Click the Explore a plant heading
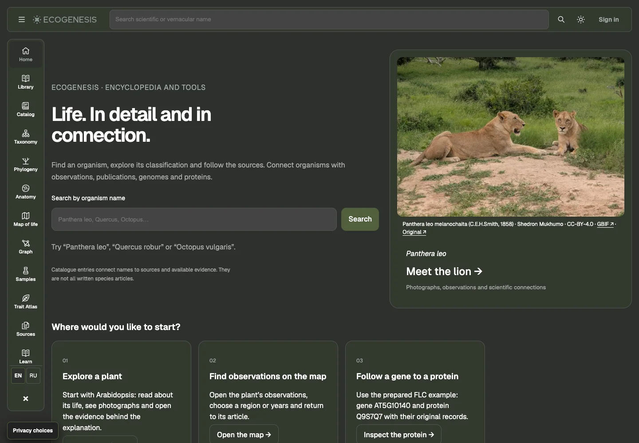Screen dimensions: 639x443 pos(92,376)
